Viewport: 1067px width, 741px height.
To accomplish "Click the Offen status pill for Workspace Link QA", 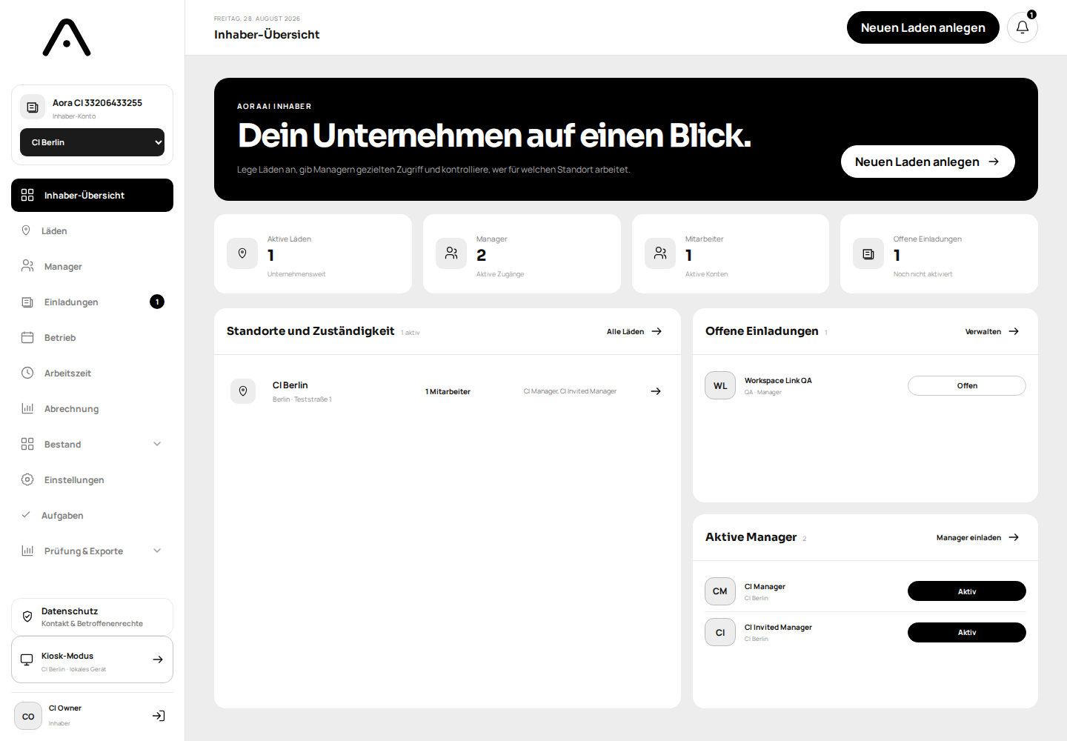I will pyautogui.click(x=967, y=385).
